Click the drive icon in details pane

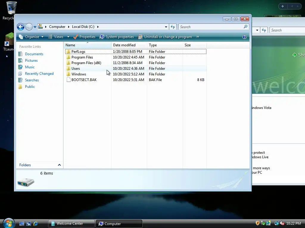[x=26, y=182]
